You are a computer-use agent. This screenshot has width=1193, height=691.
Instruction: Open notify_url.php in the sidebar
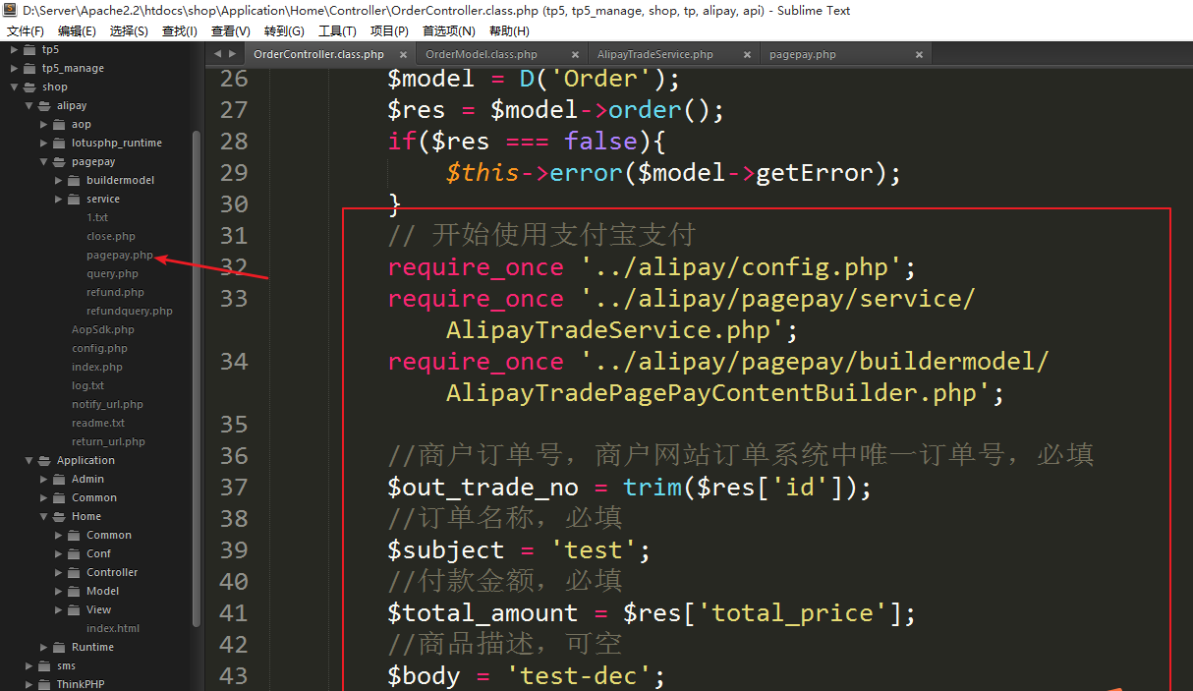tap(107, 405)
